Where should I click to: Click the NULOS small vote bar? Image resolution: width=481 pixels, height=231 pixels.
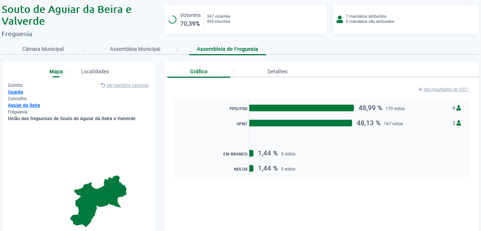(251, 168)
